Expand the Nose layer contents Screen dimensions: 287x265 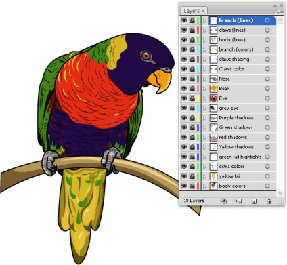[x=204, y=79]
